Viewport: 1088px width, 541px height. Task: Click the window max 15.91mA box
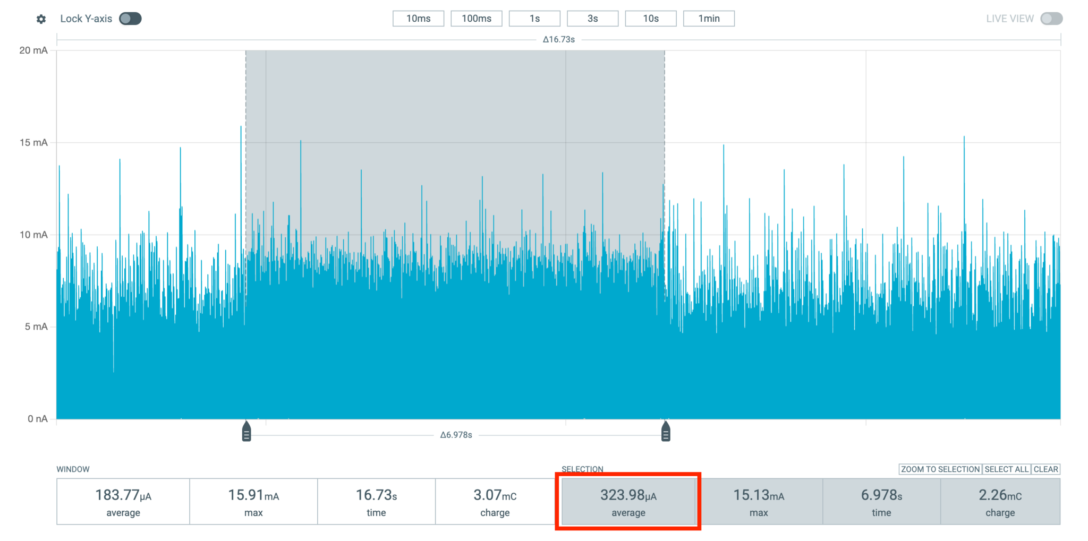[253, 502]
